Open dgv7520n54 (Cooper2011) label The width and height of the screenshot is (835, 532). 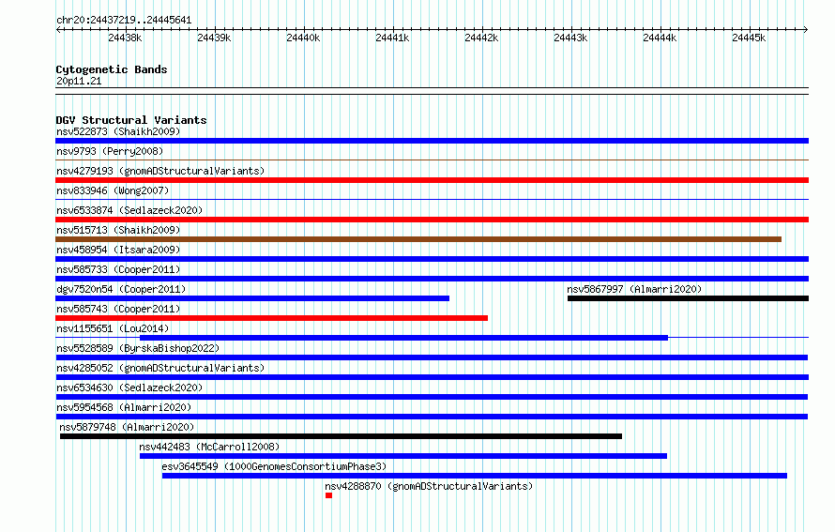tap(121, 289)
